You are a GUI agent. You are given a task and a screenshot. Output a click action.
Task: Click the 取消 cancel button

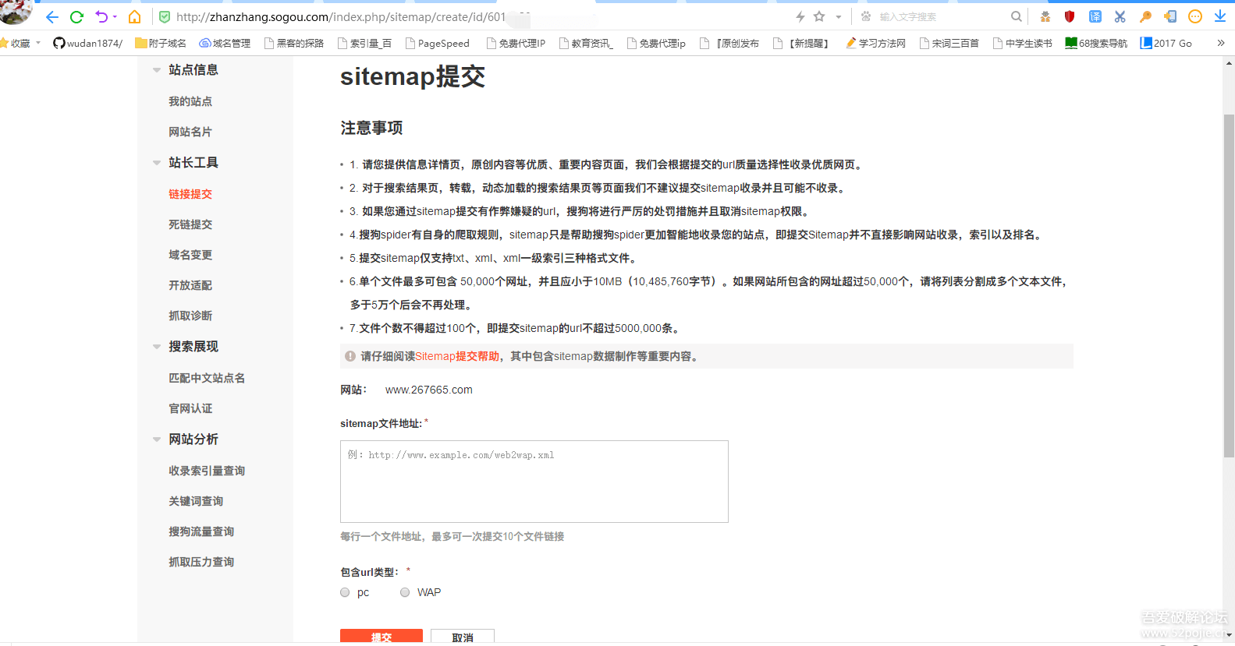463,636
